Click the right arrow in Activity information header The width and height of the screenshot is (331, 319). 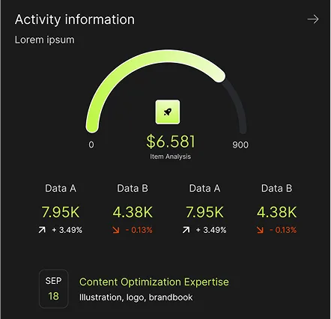[x=313, y=19]
